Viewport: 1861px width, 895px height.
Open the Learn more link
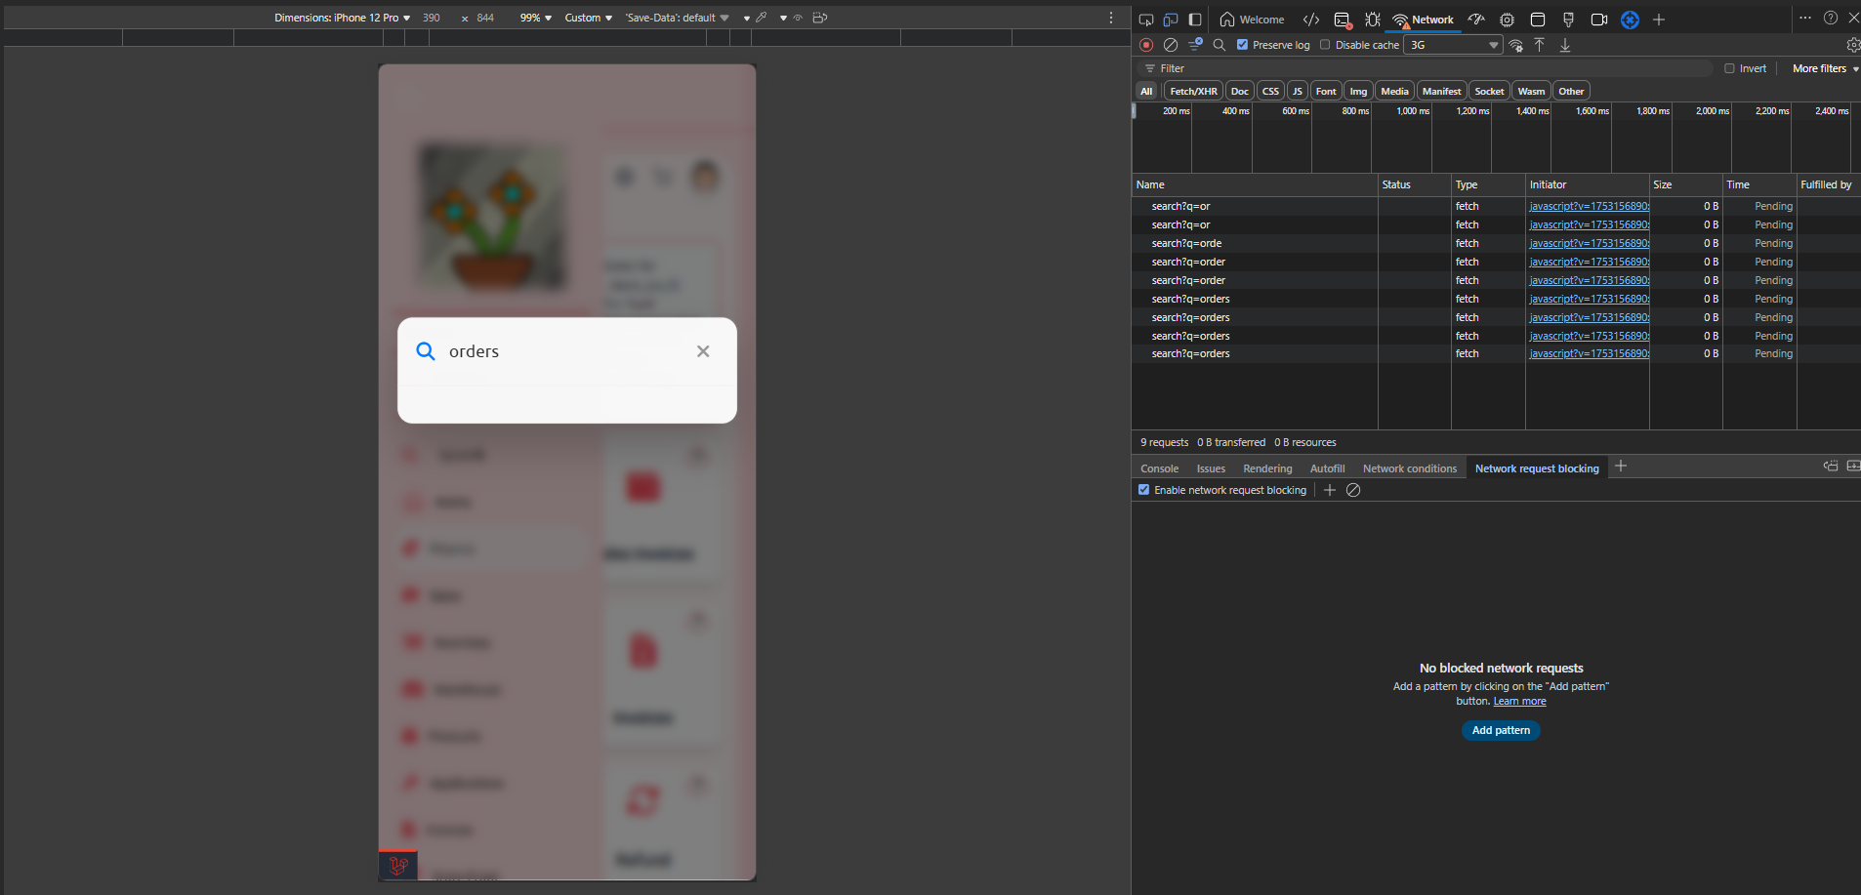[x=1519, y=701]
